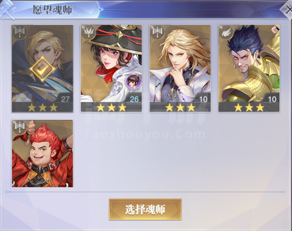Click the 愿望魂师 title header
The height and width of the screenshot is (231, 292).
point(52,10)
